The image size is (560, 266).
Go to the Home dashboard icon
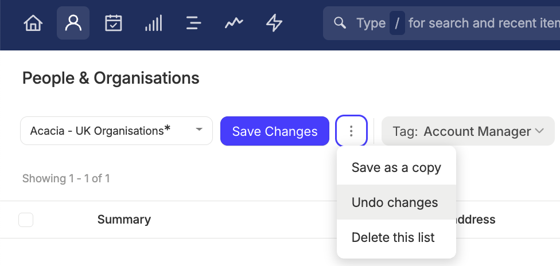(x=33, y=23)
